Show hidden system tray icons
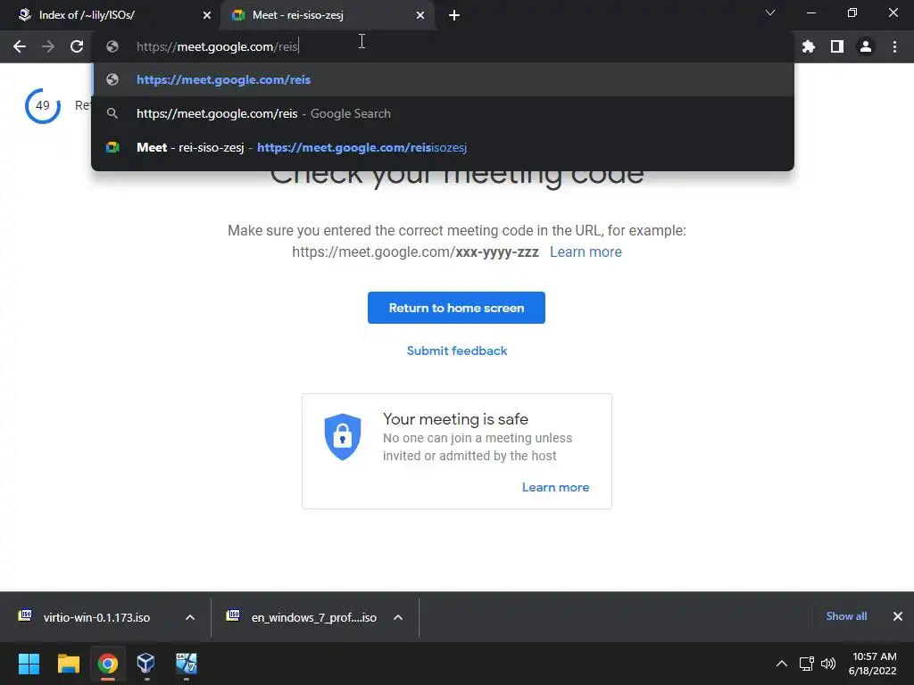The height and width of the screenshot is (685, 914). (782, 664)
